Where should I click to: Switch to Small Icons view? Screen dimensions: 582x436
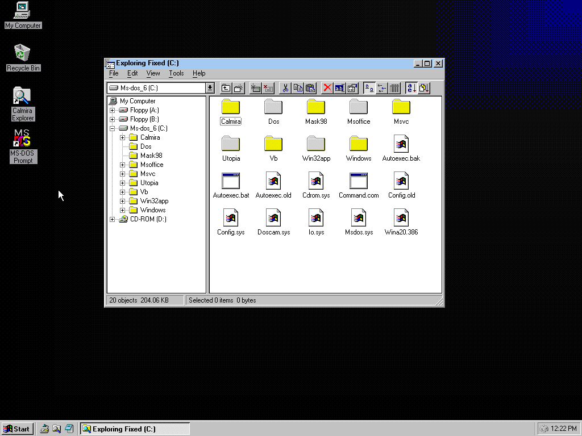(x=381, y=88)
